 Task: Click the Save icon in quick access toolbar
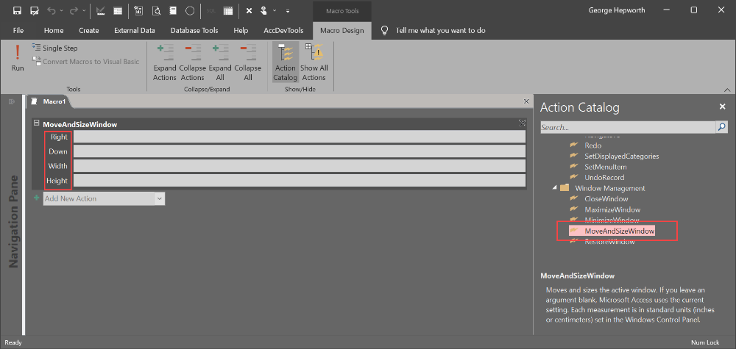tap(17, 10)
